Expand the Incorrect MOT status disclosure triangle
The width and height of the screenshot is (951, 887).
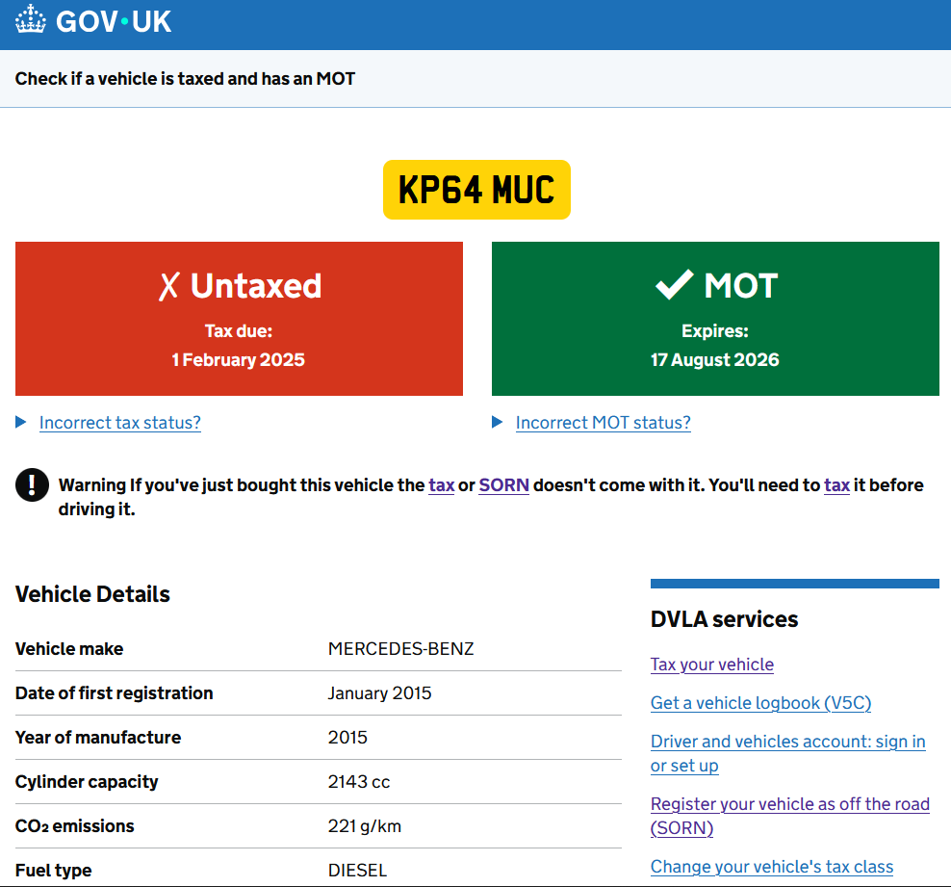coord(498,422)
